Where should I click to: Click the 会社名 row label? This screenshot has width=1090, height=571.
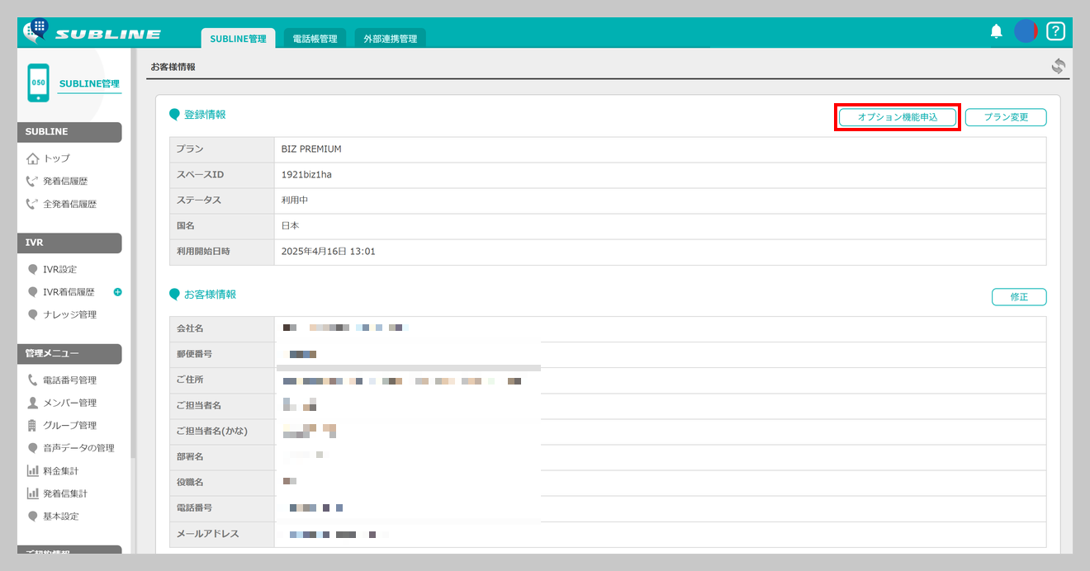(x=190, y=329)
